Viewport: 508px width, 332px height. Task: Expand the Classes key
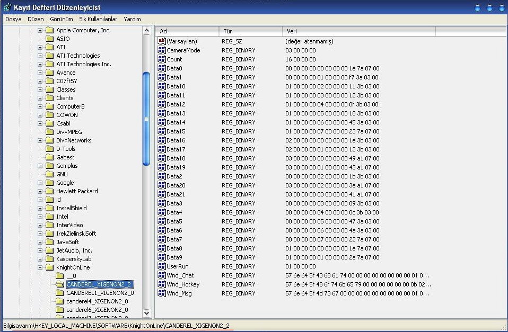pyautogui.click(x=40, y=89)
